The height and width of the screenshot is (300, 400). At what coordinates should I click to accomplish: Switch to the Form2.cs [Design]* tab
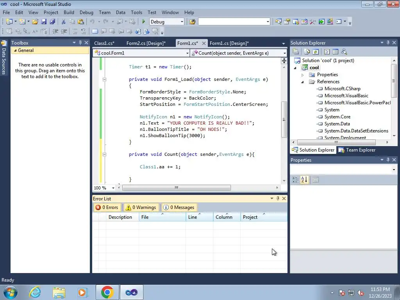click(x=146, y=43)
